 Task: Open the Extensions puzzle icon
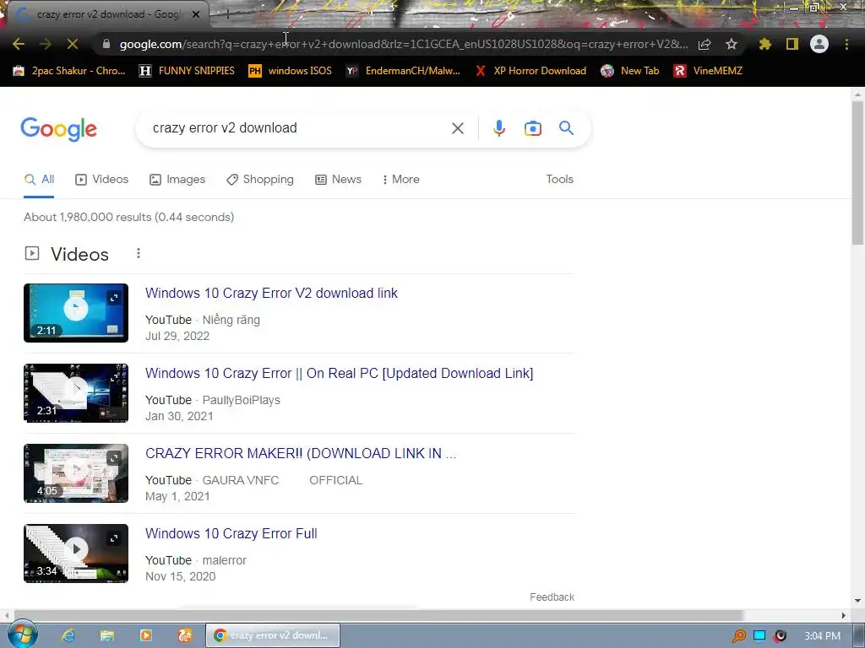point(765,44)
